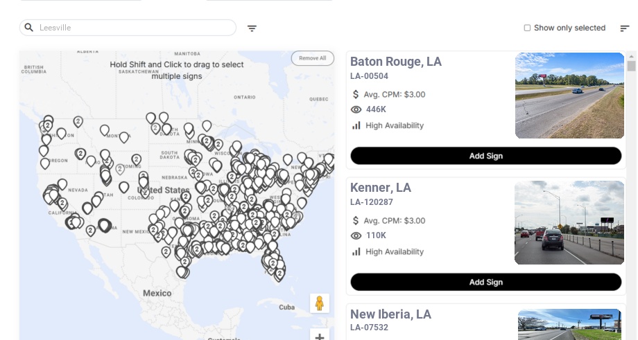
Task: Zoom in the map with plus button
Action: (x=320, y=337)
